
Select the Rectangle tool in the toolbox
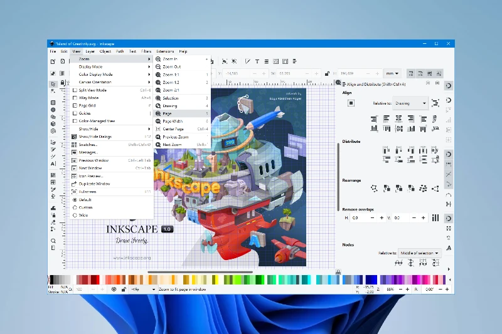(53, 102)
